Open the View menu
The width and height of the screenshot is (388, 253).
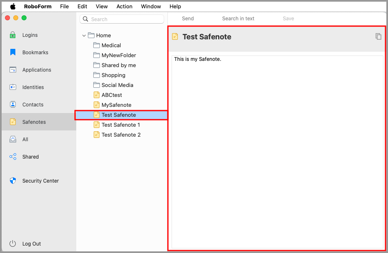point(102,7)
